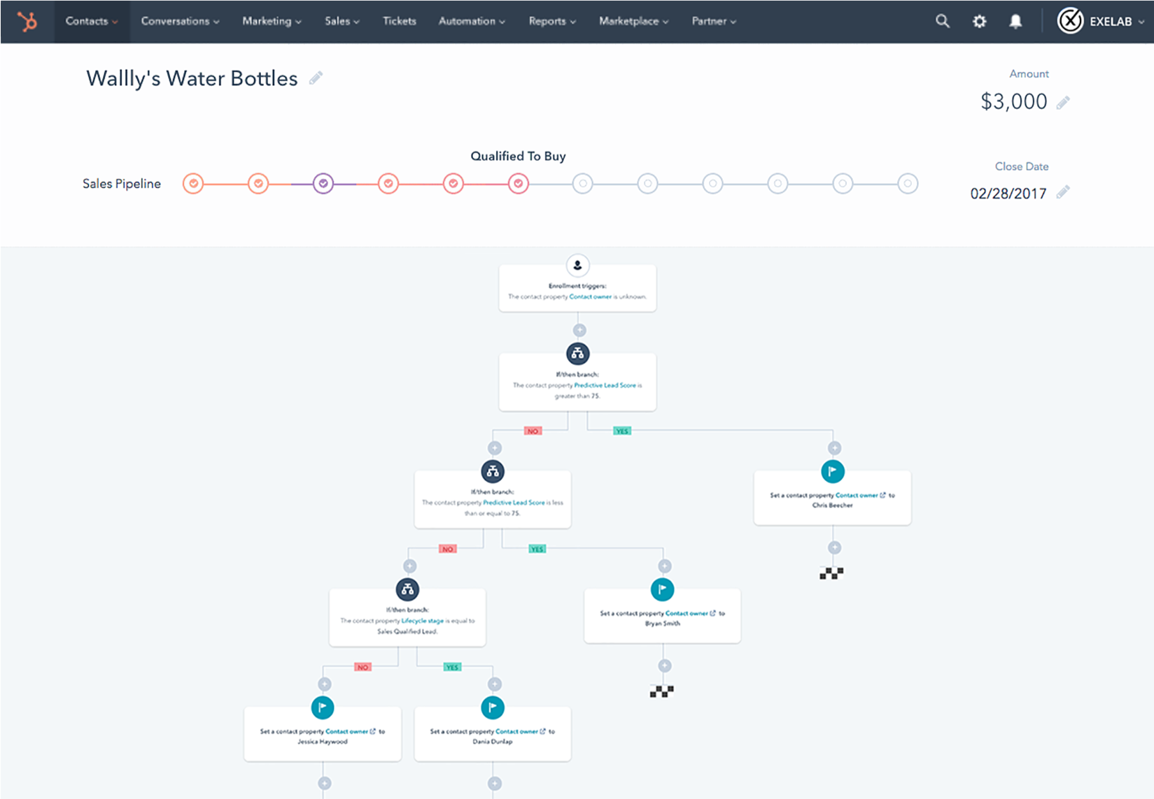
Task: Edit the Close Date pencil icon
Action: [1063, 192]
